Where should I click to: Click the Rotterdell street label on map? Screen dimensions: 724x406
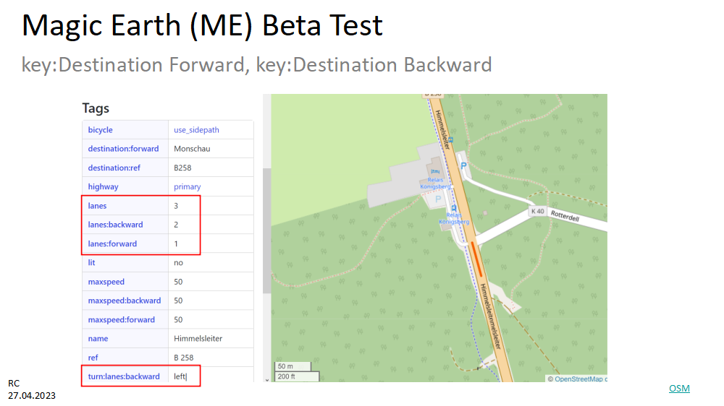[566, 215]
